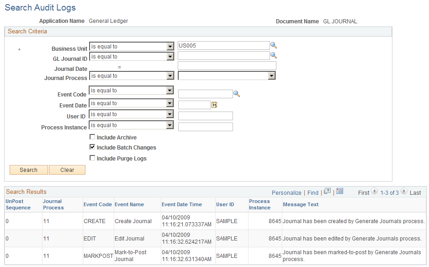The height and width of the screenshot is (267, 429).
Task: Enable the Include Purge Logs checkbox
Action: point(92,158)
